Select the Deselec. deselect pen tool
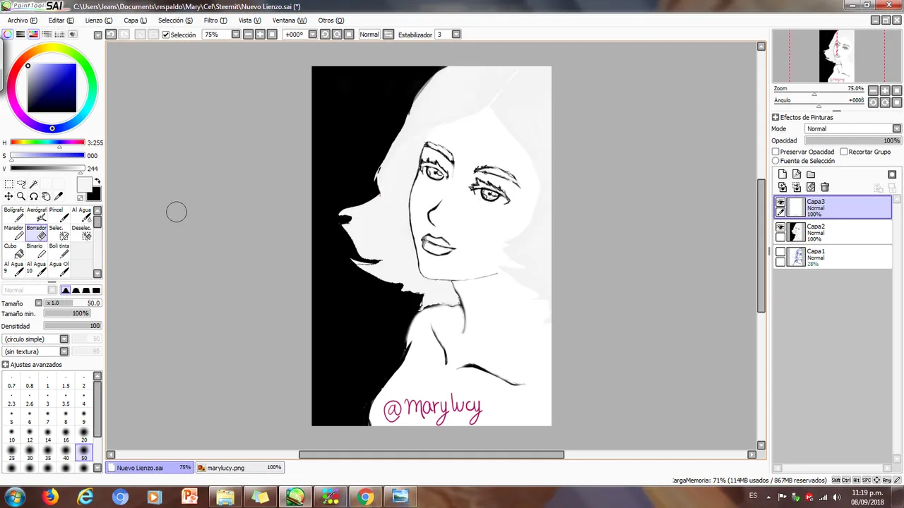This screenshot has width=904, height=508. pyautogui.click(x=82, y=232)
